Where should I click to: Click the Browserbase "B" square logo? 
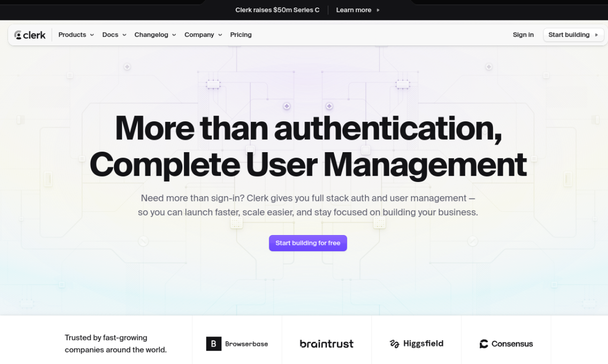(x=213, y=344)
